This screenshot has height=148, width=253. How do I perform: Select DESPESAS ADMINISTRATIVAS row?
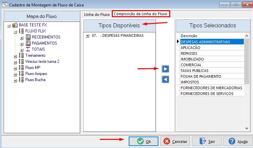[x=212, y=42]
